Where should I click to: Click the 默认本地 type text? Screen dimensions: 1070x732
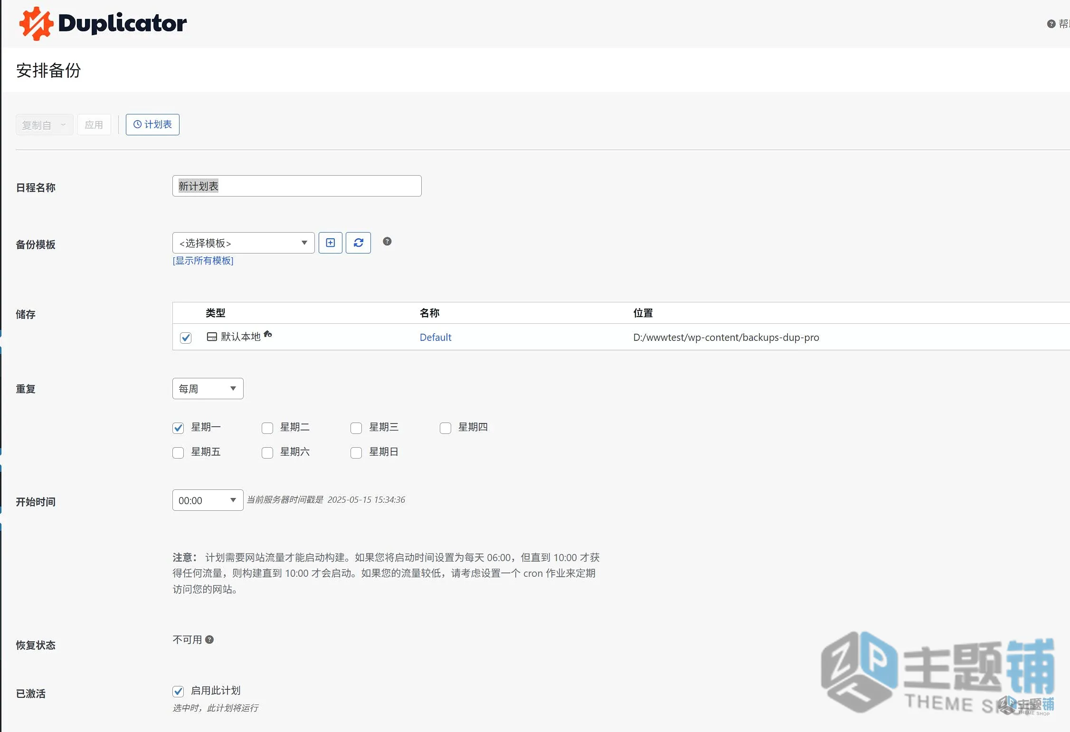(241, 337)
